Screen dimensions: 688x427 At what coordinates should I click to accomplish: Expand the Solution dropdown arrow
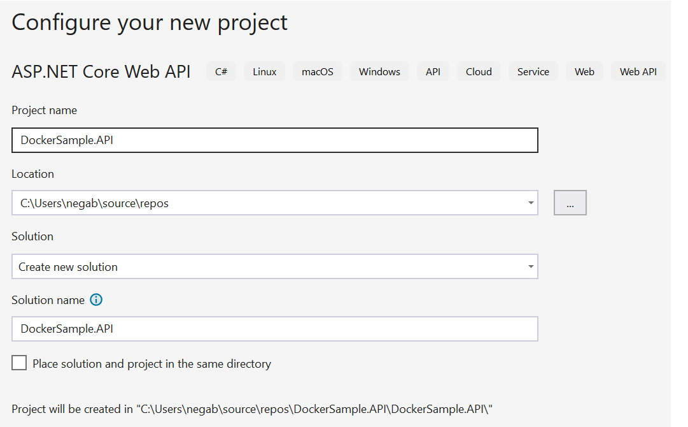tap(531, 266)
